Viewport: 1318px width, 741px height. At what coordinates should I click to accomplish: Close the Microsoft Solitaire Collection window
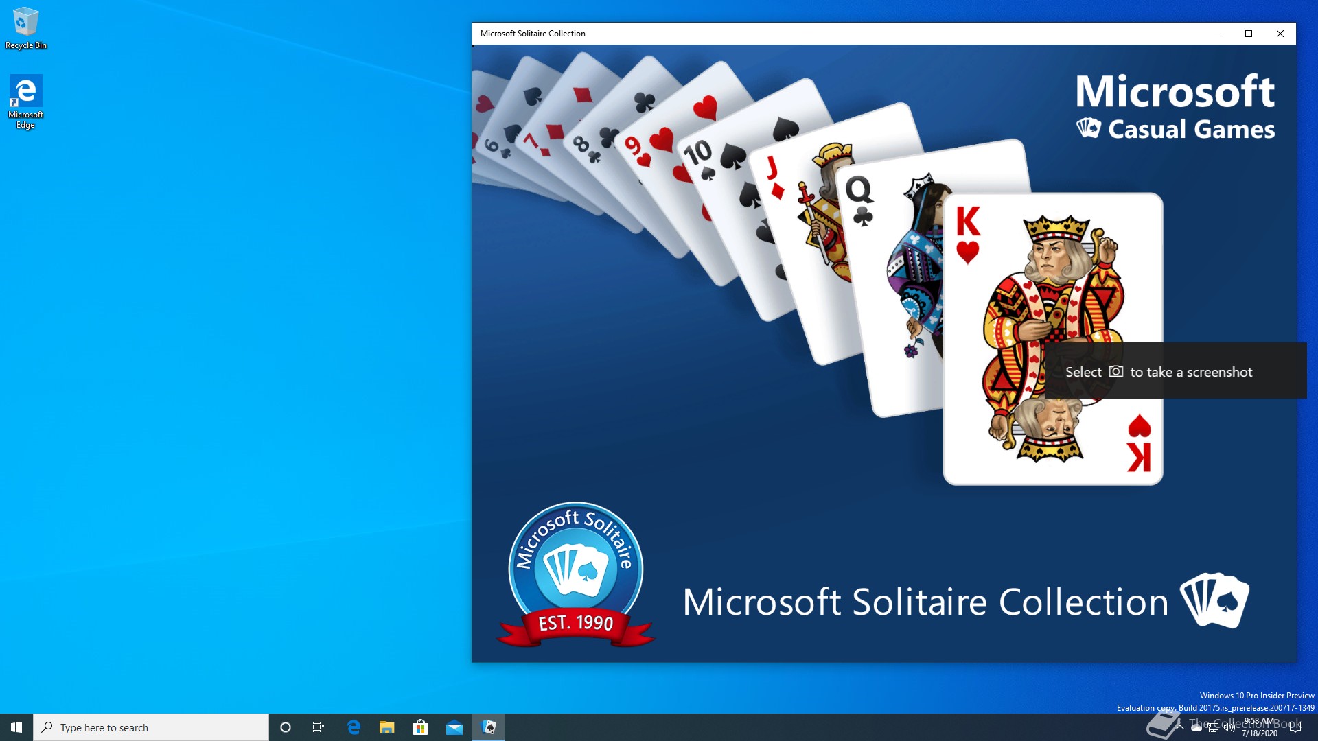[1280, 34]
